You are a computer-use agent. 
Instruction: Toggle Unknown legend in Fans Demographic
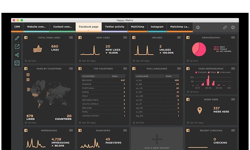pos(224,72)
